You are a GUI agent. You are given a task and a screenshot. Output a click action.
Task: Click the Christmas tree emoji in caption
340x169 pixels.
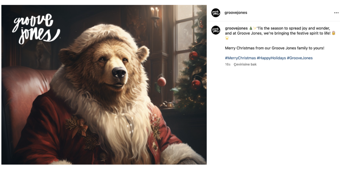[251, 29]
